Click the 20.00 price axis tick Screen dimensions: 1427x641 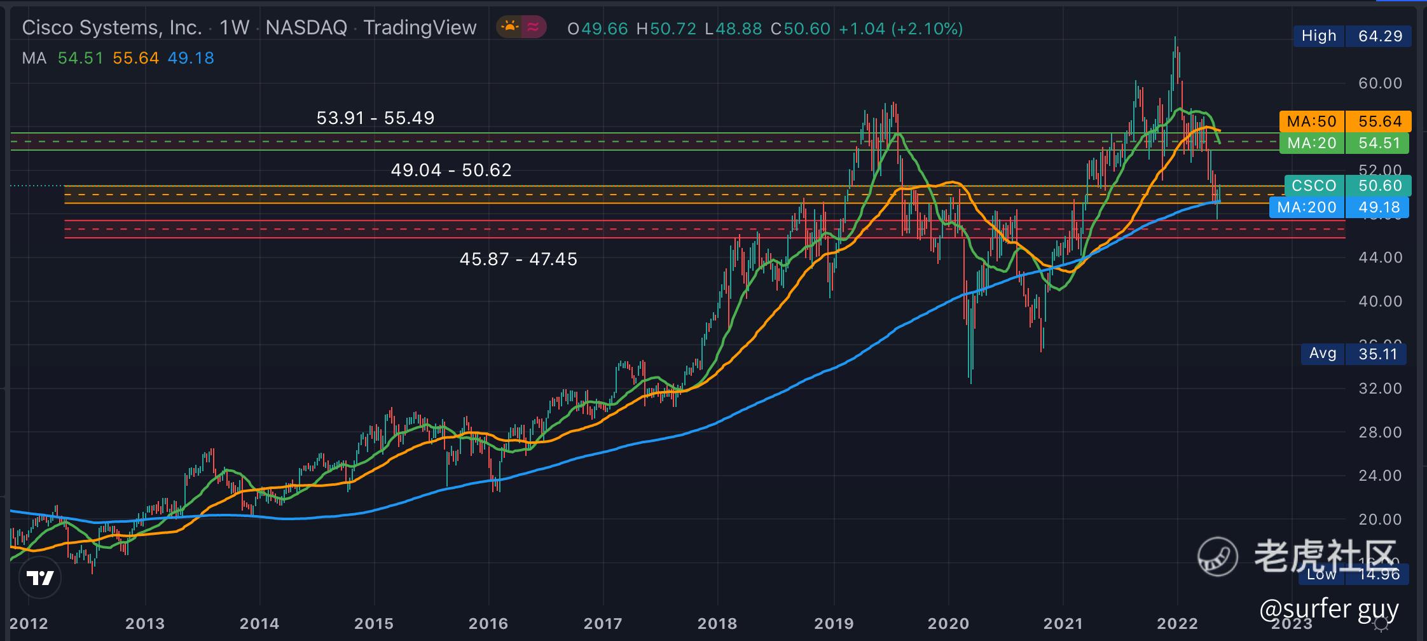1380,520
